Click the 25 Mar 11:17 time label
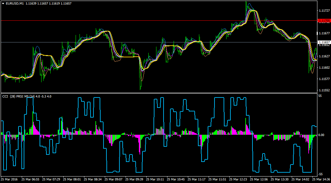The image size is (331, 183). pyautogui.click(x=197, y=179)
